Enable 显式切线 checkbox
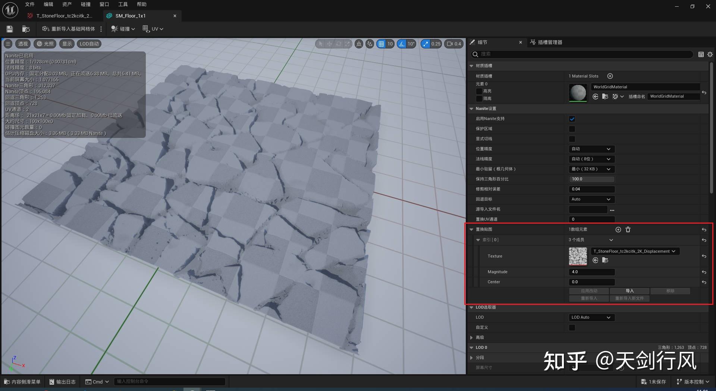The image size is (716, 391). click(x=572, y=139)
